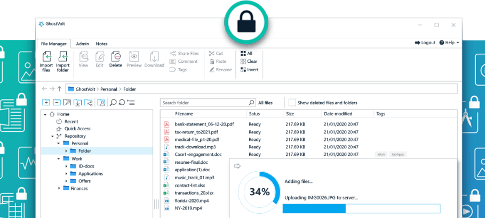Click the Import folder icon
485x218 pixels.
pyautogui.click(x=63, y=57)
